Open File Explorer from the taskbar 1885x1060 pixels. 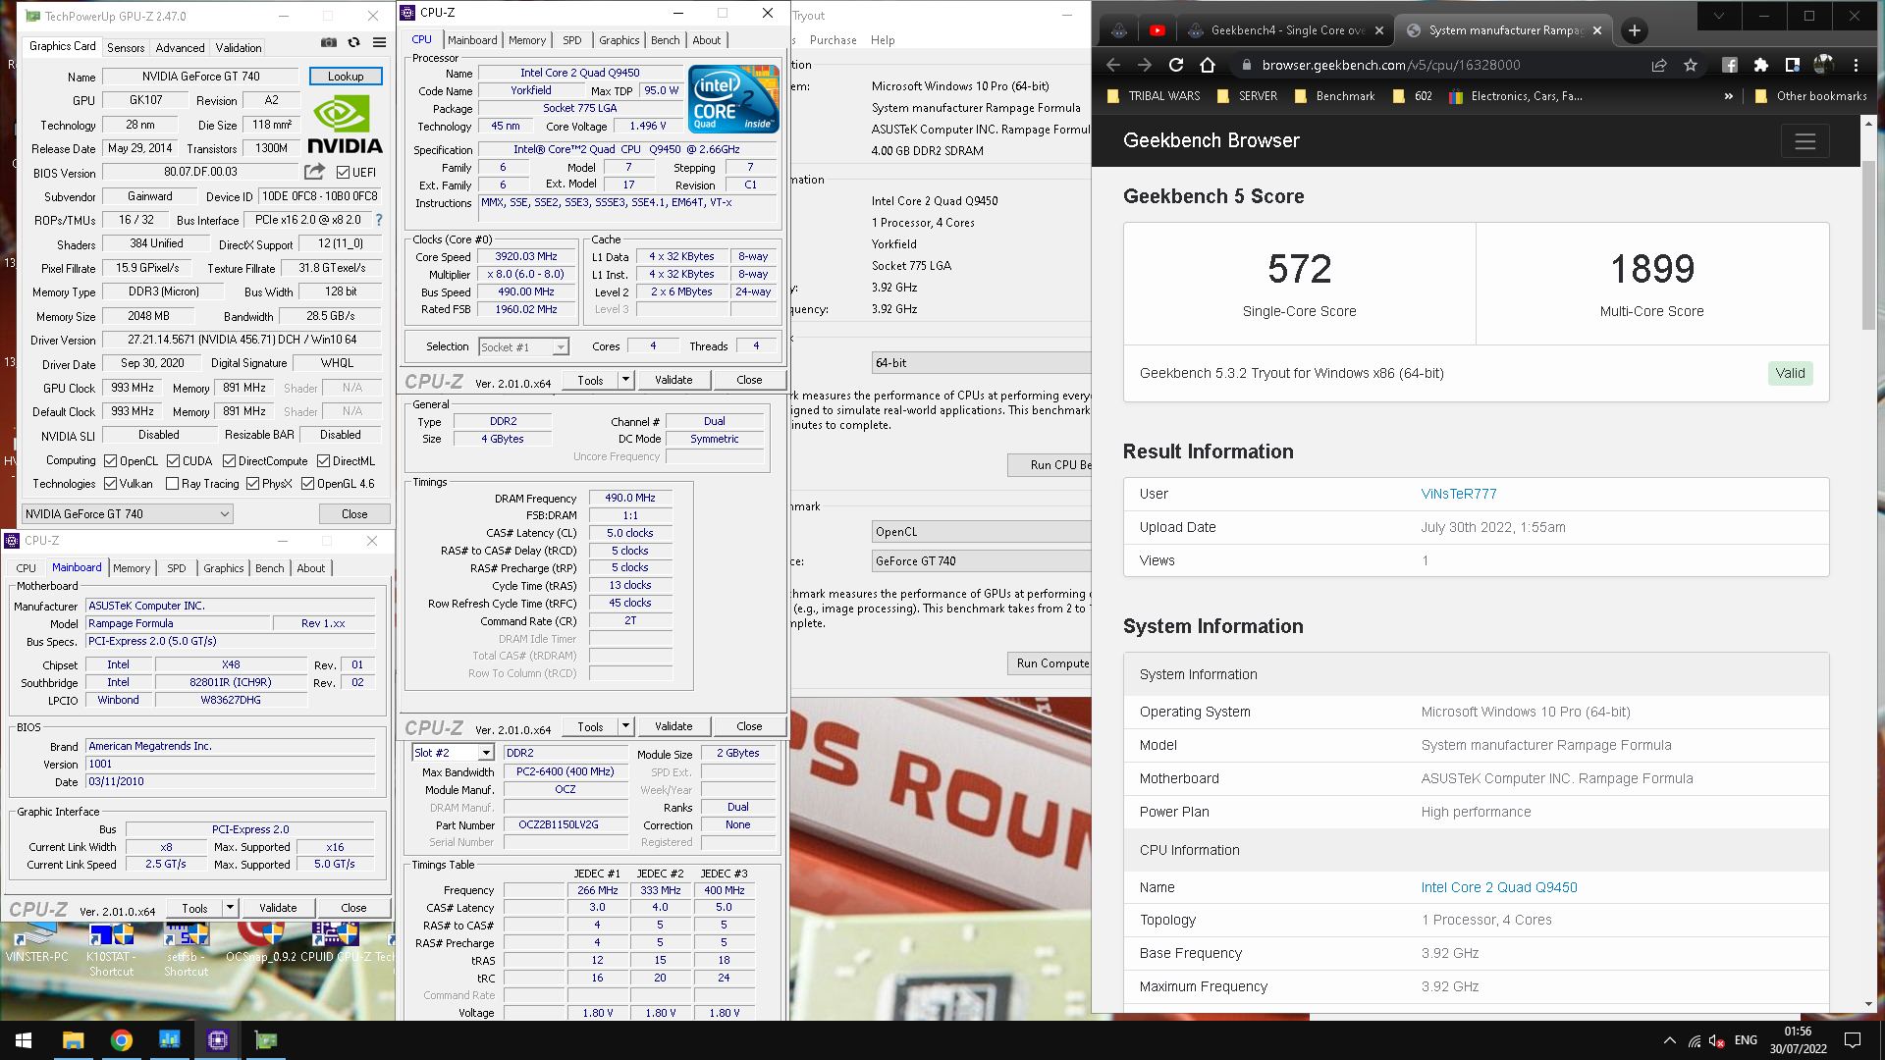click(73, 1040)
